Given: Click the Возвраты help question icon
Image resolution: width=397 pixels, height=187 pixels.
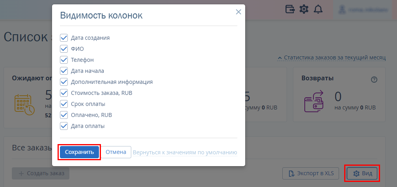Looking at the screenshot, I should click(374, 80).
